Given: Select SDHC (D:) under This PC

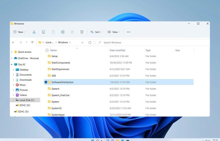Looking at the screenshot, I should click(x=25, y=105).
